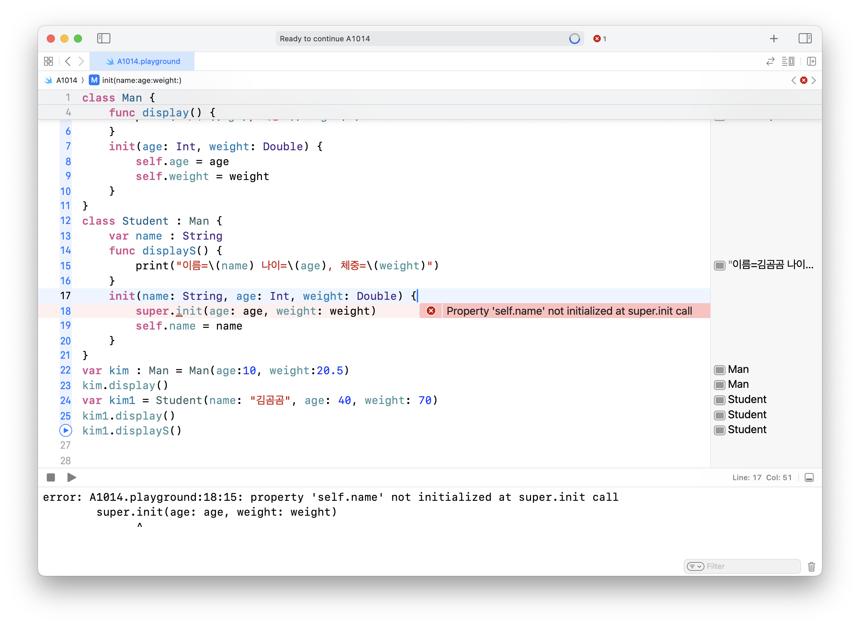Toggle the right inspector panel
Screen dimensions: 860x626
click(805, 38)
